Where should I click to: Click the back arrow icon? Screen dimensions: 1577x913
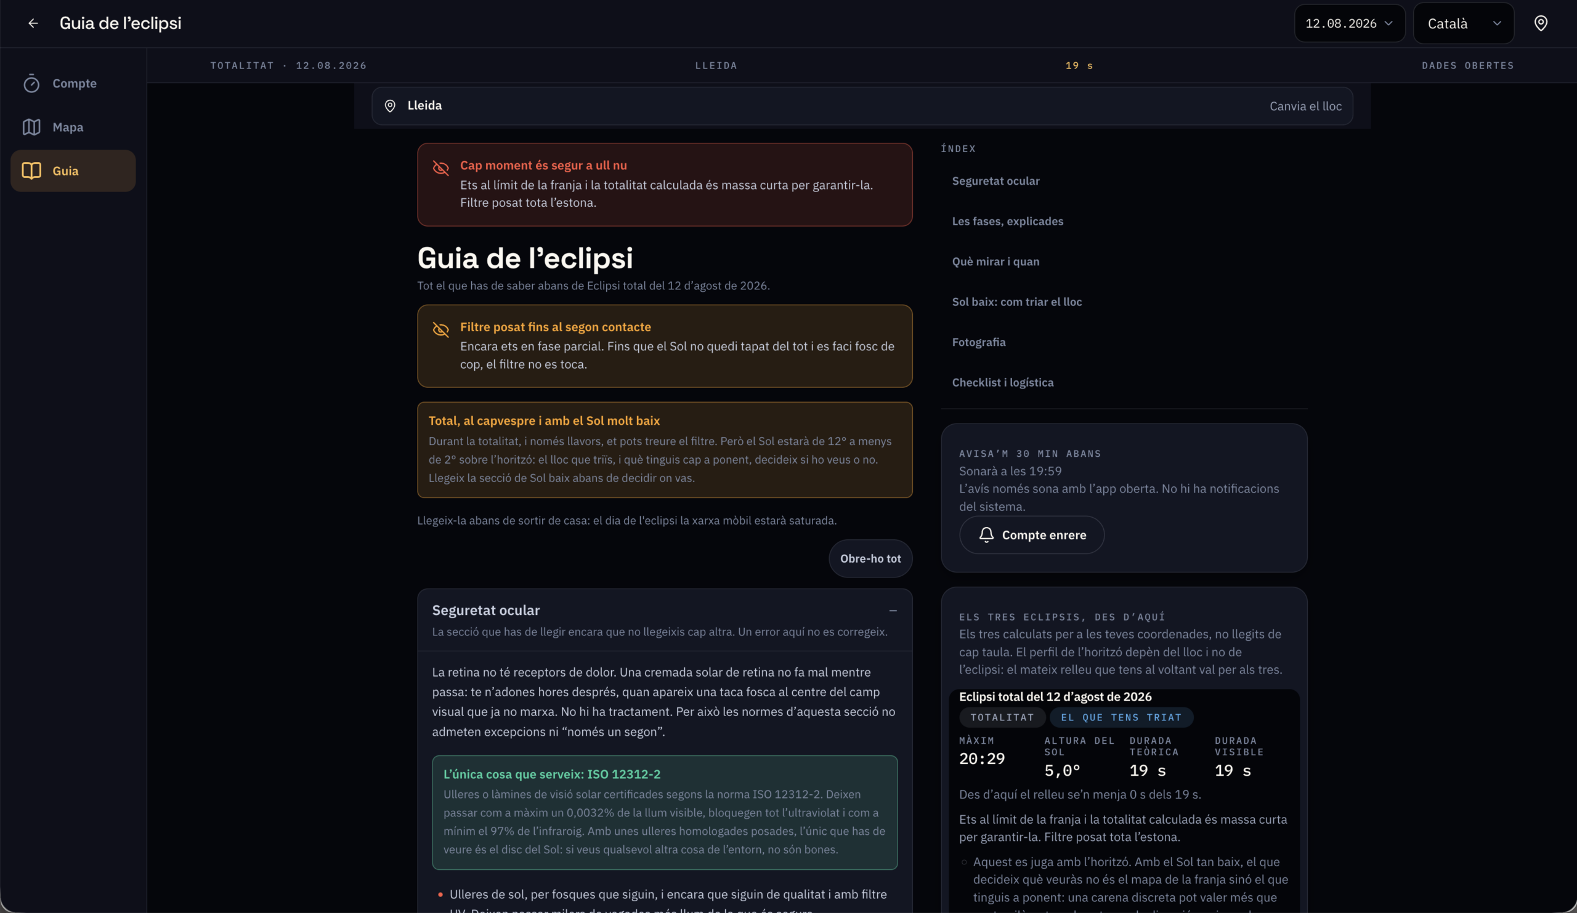(x=33, y=23)
